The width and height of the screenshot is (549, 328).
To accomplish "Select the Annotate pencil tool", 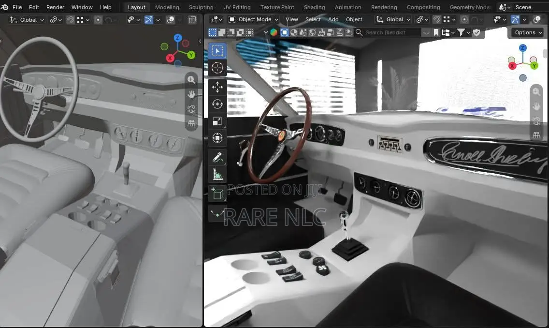I will [217, 158].
